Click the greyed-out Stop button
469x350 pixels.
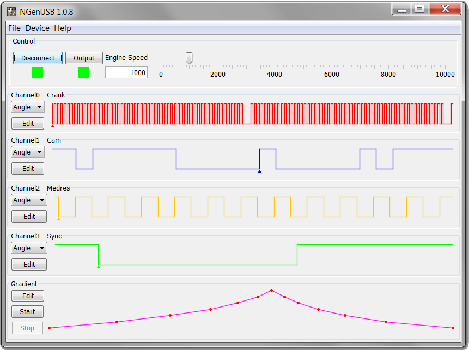pos(28,328)
